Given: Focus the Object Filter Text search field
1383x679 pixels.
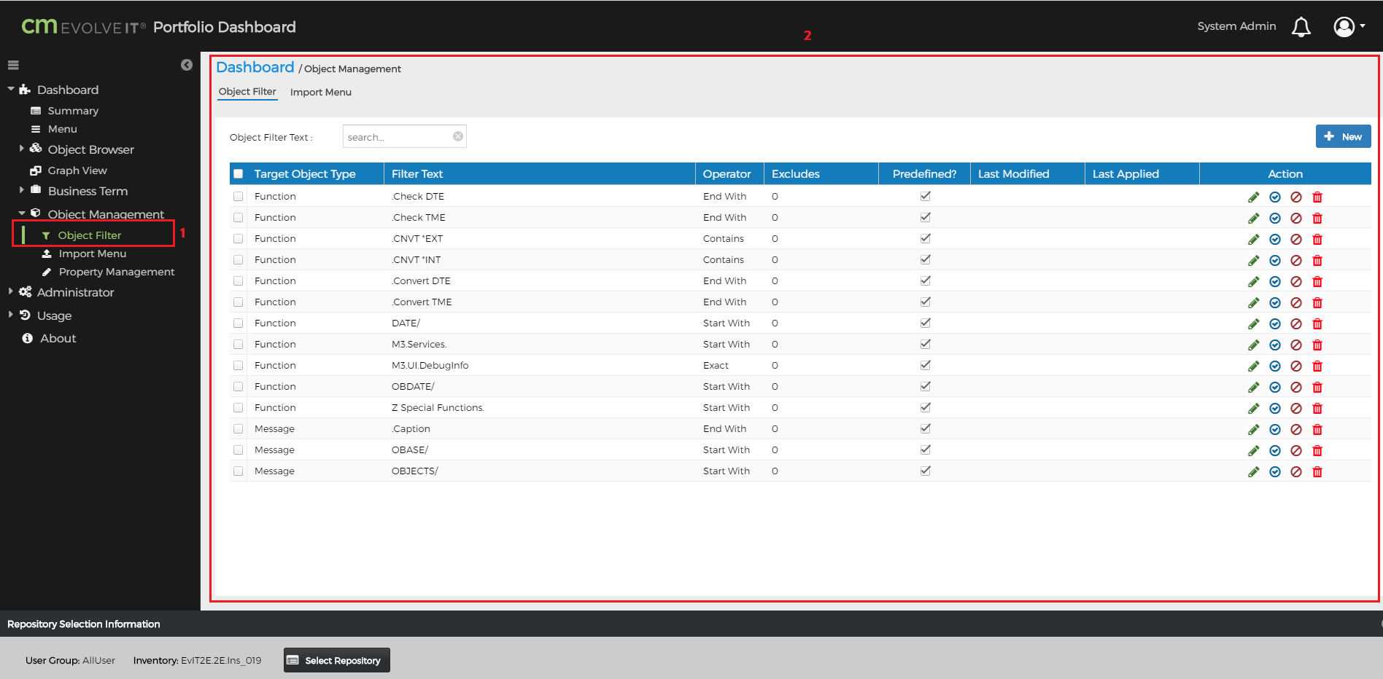Looking at the screenshot, I should tap(404, 136).
